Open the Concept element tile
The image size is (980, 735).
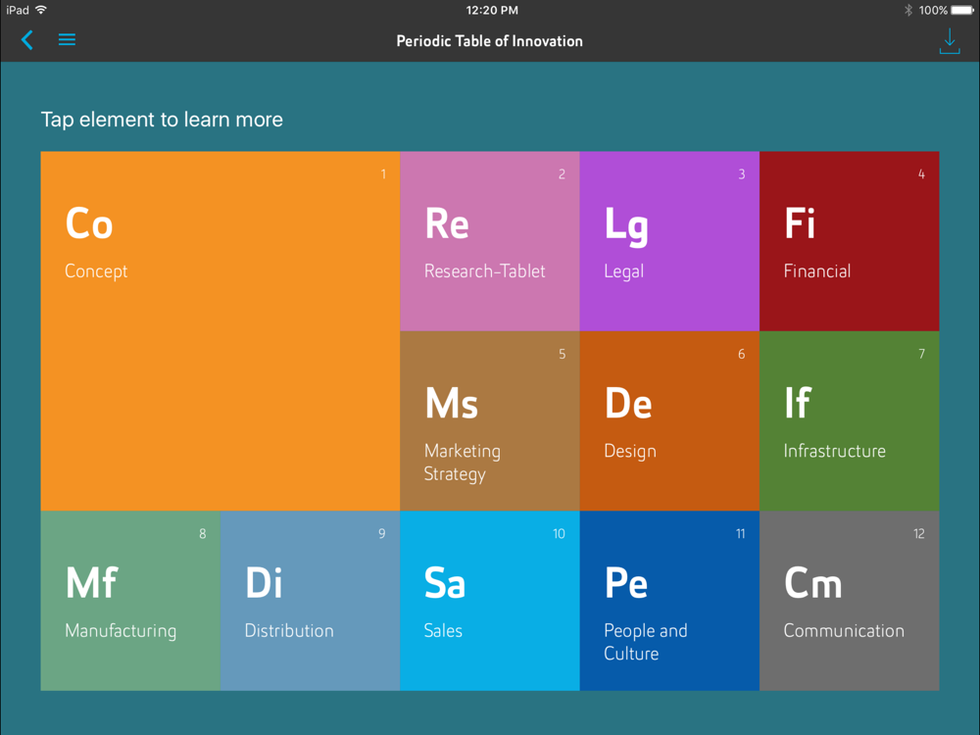pyautogui.click(x=220, y=330)
